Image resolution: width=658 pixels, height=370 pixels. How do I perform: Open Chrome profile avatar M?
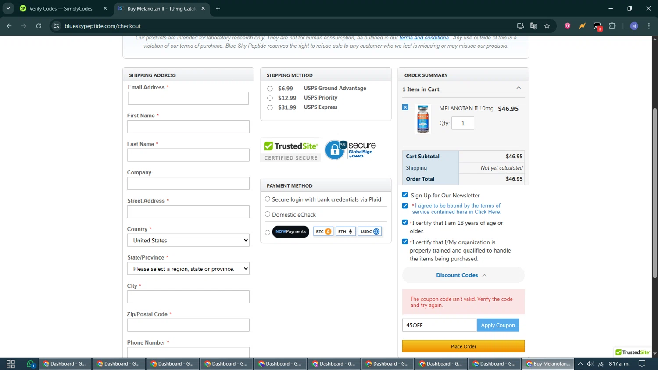coord(634,26)
